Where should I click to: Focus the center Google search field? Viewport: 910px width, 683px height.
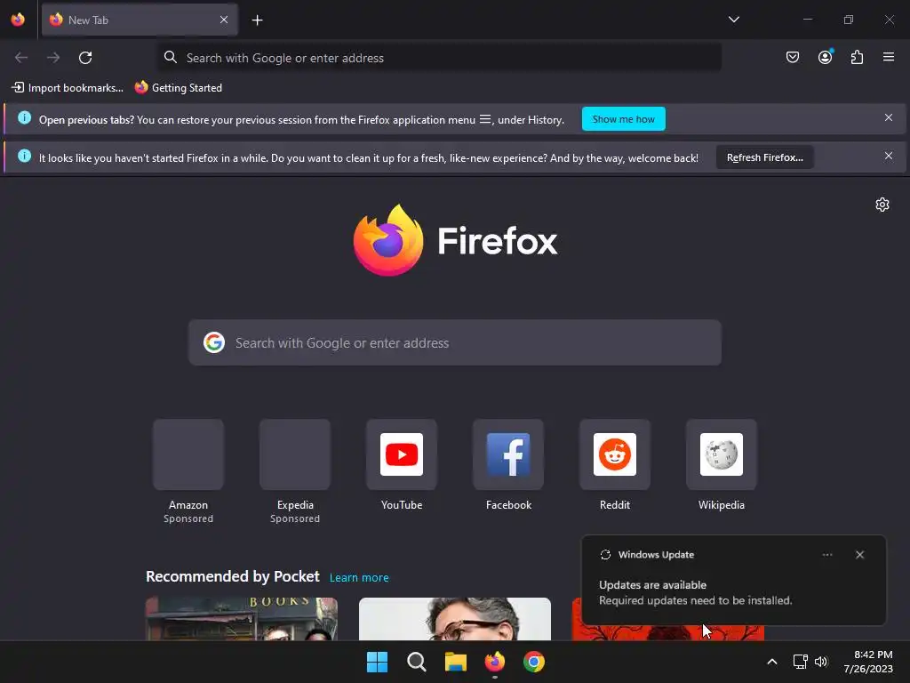click(x=454, y=342)
